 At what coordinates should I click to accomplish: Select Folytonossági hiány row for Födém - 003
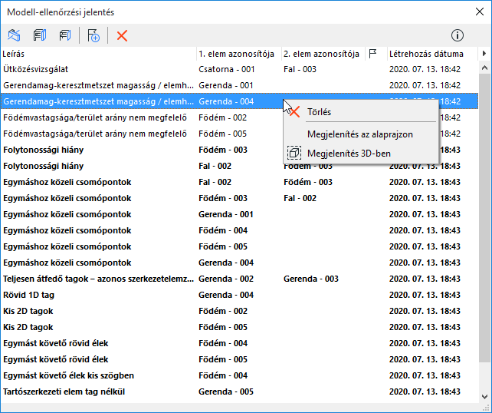(x=240, y=150)
